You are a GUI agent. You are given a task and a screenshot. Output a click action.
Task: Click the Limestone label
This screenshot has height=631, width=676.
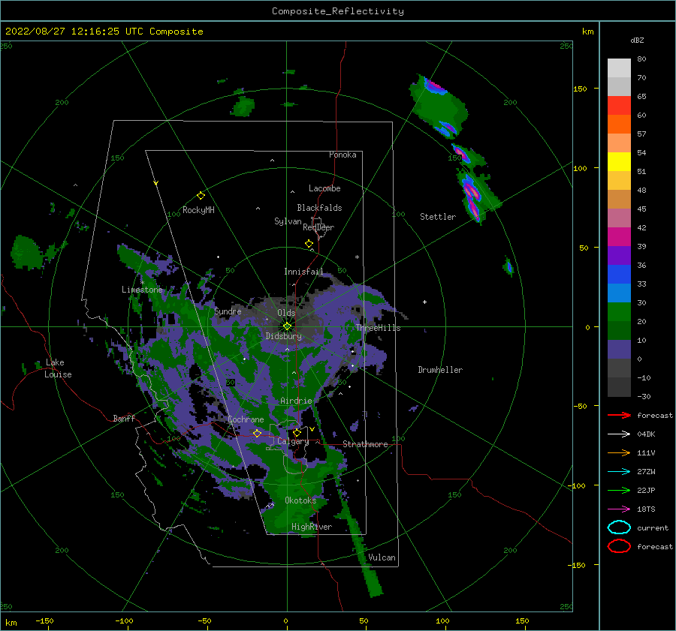click(x=142, y=290)
